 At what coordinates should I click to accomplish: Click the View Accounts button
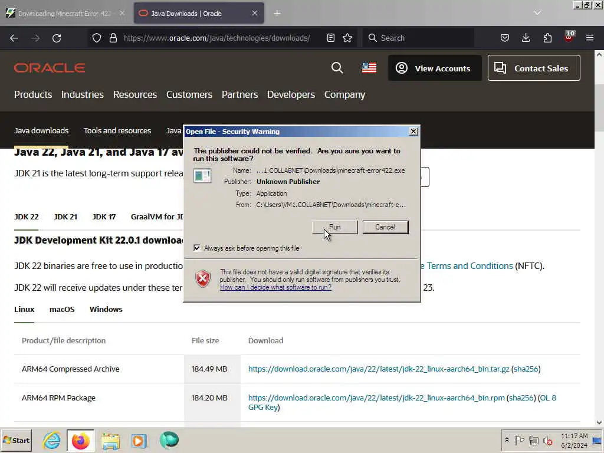coord(435,68)
